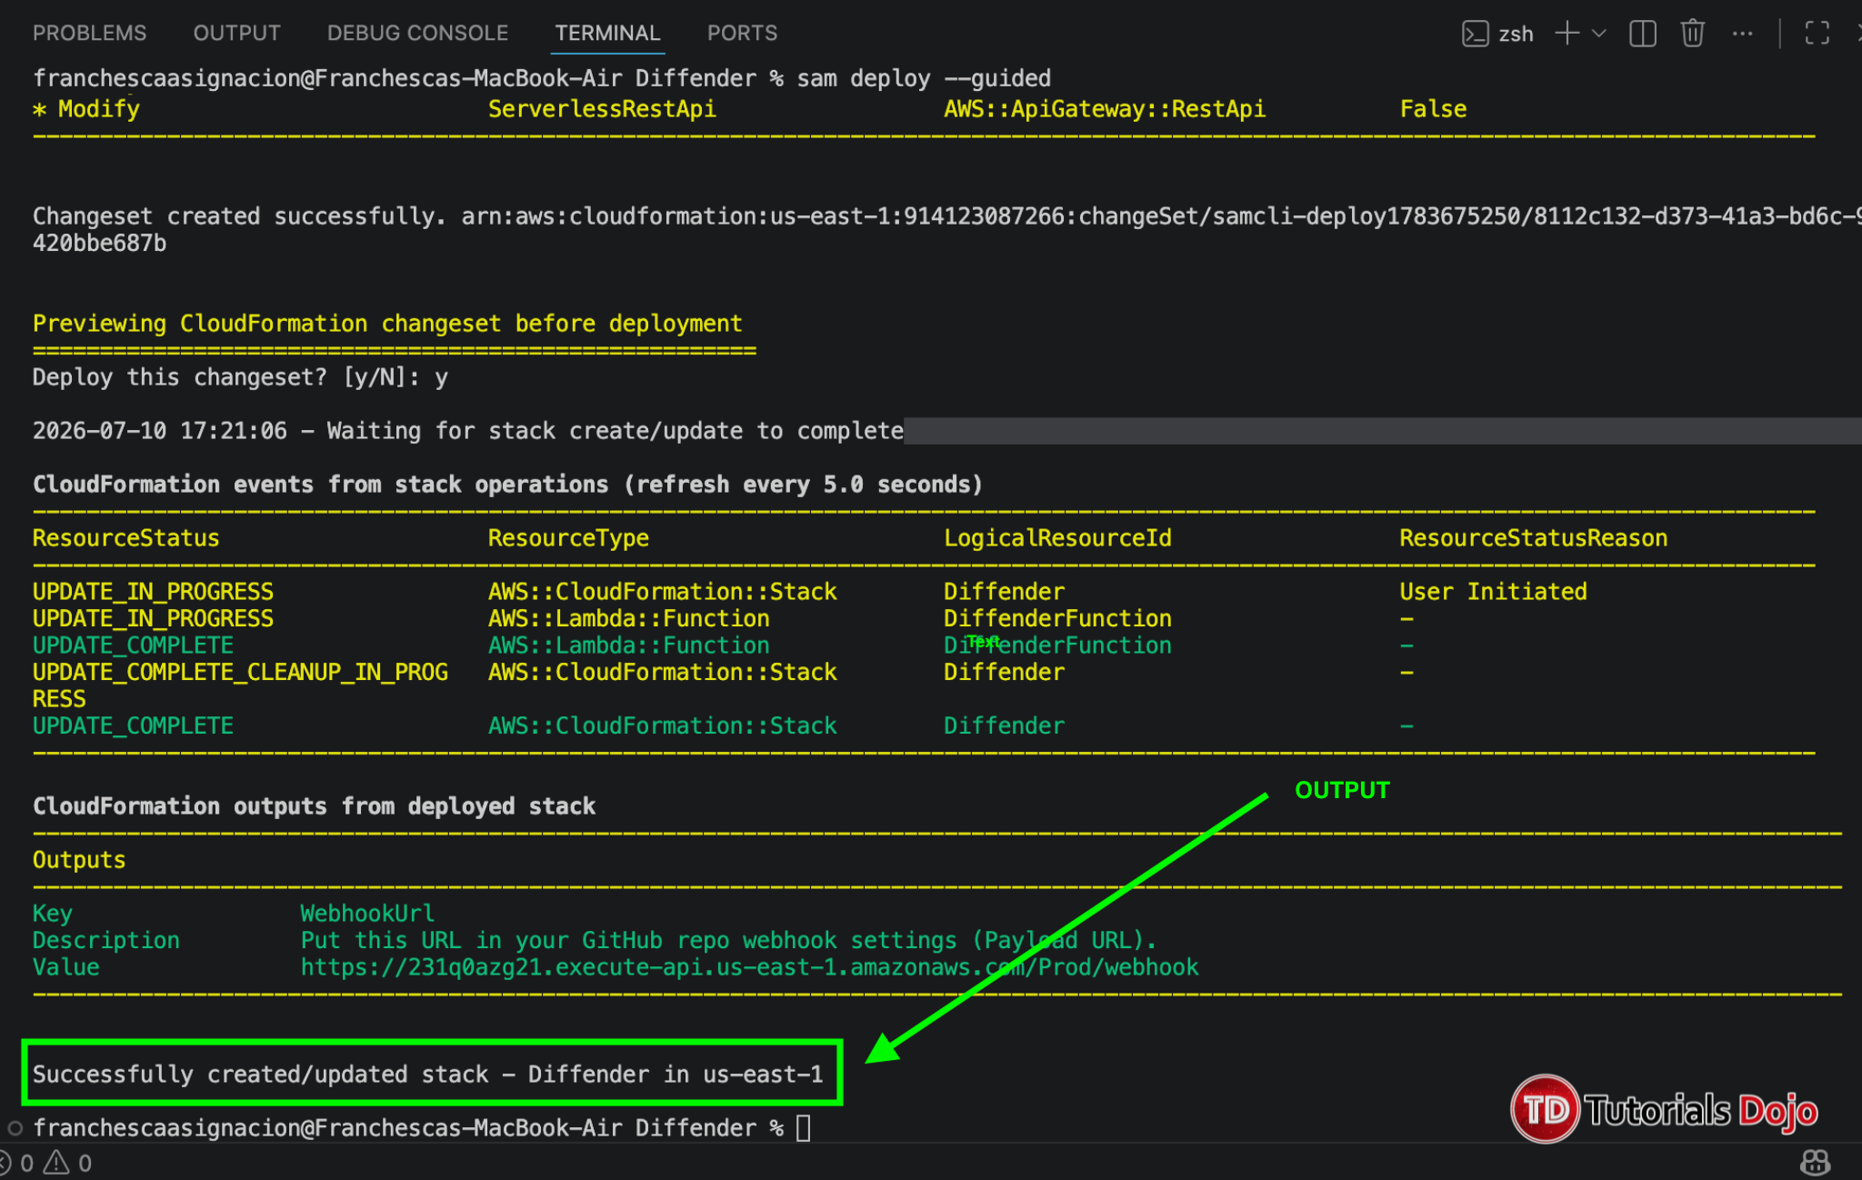Open the launch profile dropdown chevron
The height and width of the screenshot is (1180, 1862).
point(1599,34)
